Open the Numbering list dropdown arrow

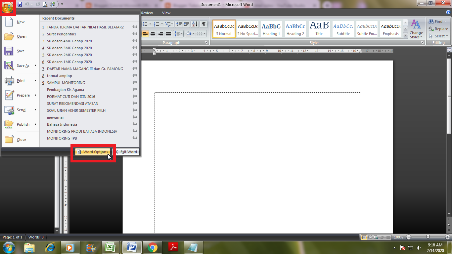click(162, 24)
